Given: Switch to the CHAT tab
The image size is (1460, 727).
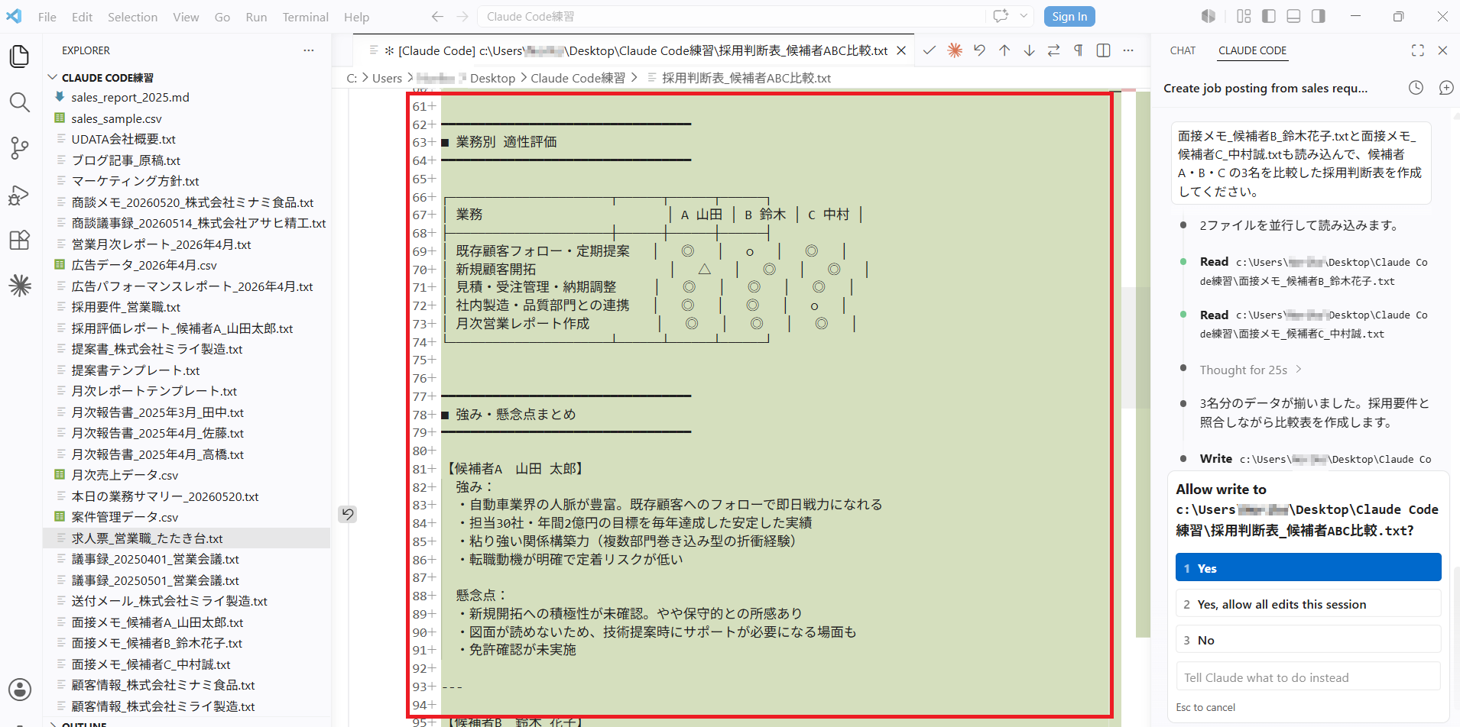Looking at the screenshot, I should click(x=1183, y=50).
